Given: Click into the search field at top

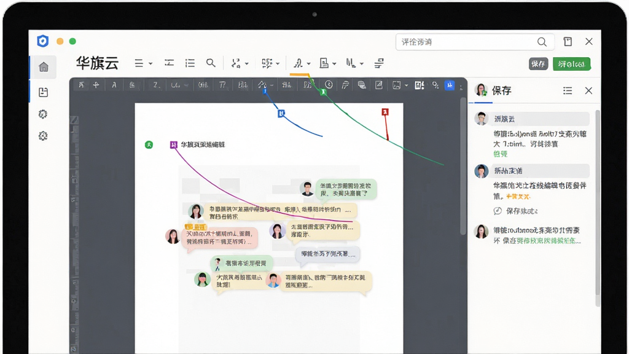Looking at the screenshot, I should click(475, 42).
